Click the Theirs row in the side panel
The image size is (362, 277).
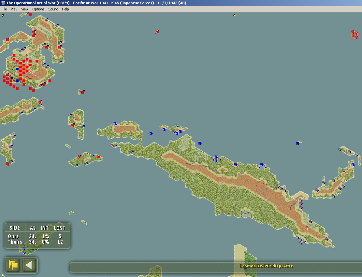click(x=15, y=242)
